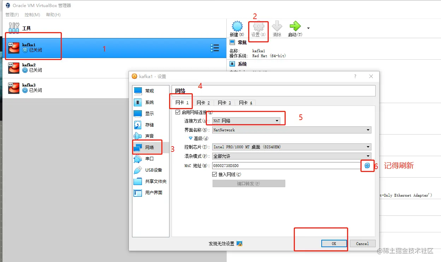Click the settings dialog help question mark

click(355, 76)
